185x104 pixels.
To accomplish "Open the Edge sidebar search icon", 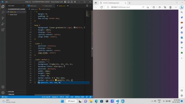I will click(x=182, y=12).
